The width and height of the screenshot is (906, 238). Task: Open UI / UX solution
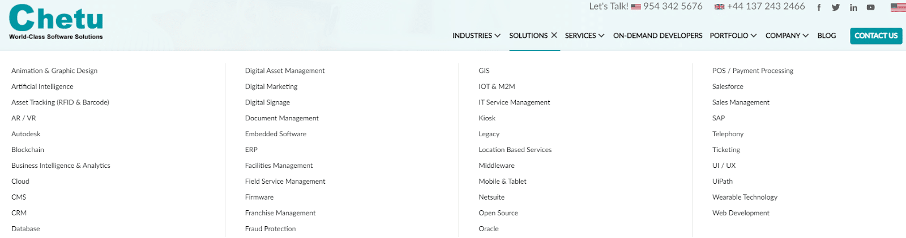(x=724, y=166)
